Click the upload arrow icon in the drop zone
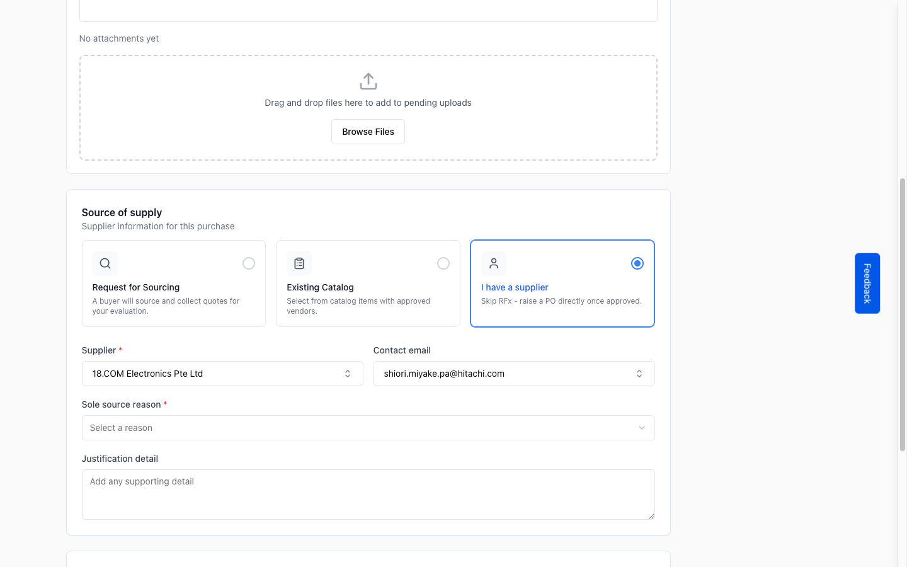 pos(368,81)
